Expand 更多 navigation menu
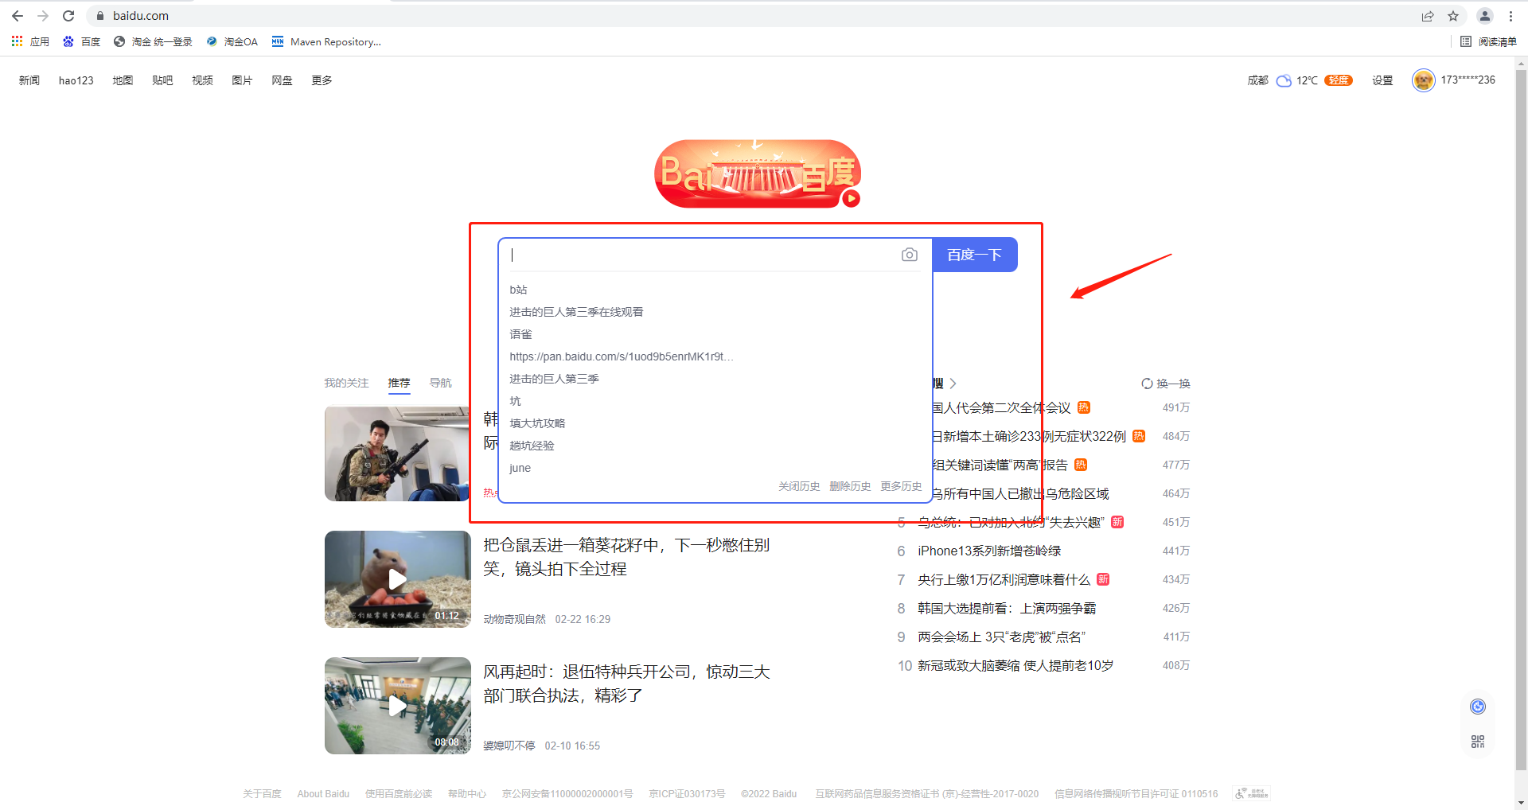The image size is (1528, 810). [x=322, y=80]
